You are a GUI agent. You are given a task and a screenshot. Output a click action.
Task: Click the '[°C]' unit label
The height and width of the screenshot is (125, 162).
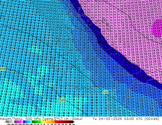coord(59,119)
